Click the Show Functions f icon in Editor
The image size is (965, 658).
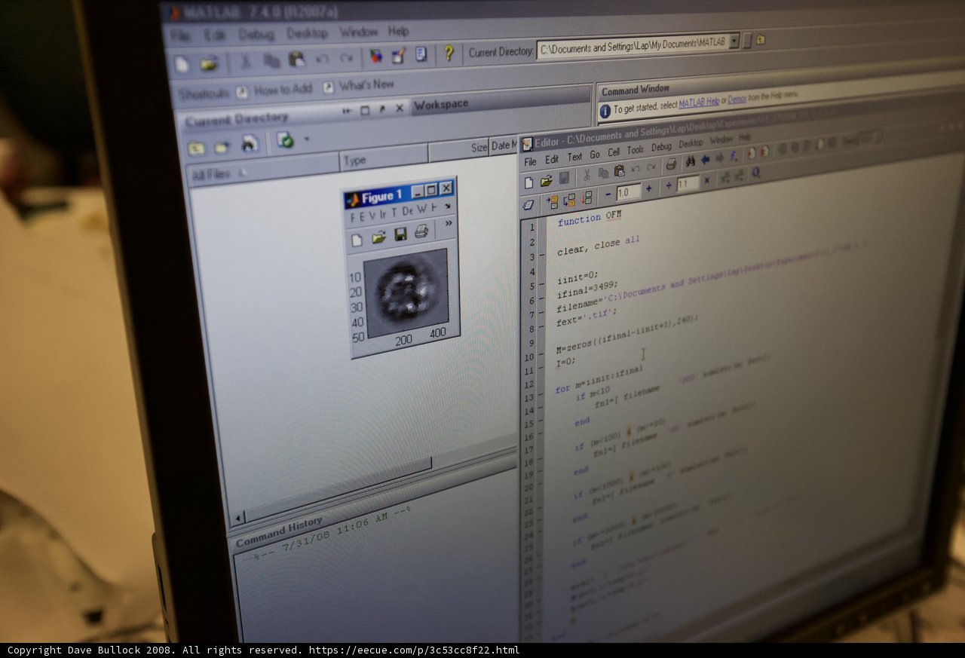coord(734,156)
